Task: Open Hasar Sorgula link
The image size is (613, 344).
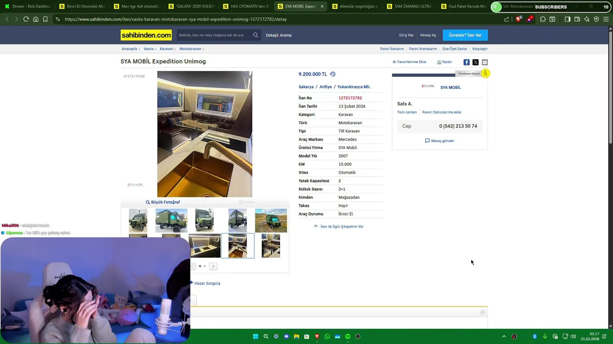Action: 207,283
